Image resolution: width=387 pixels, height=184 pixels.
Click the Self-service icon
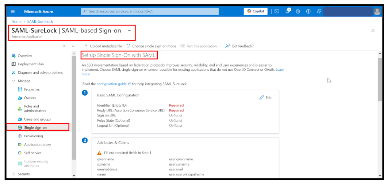(x=20, y=153)
